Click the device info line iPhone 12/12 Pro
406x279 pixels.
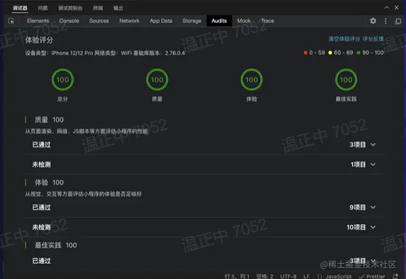(105, 53)
